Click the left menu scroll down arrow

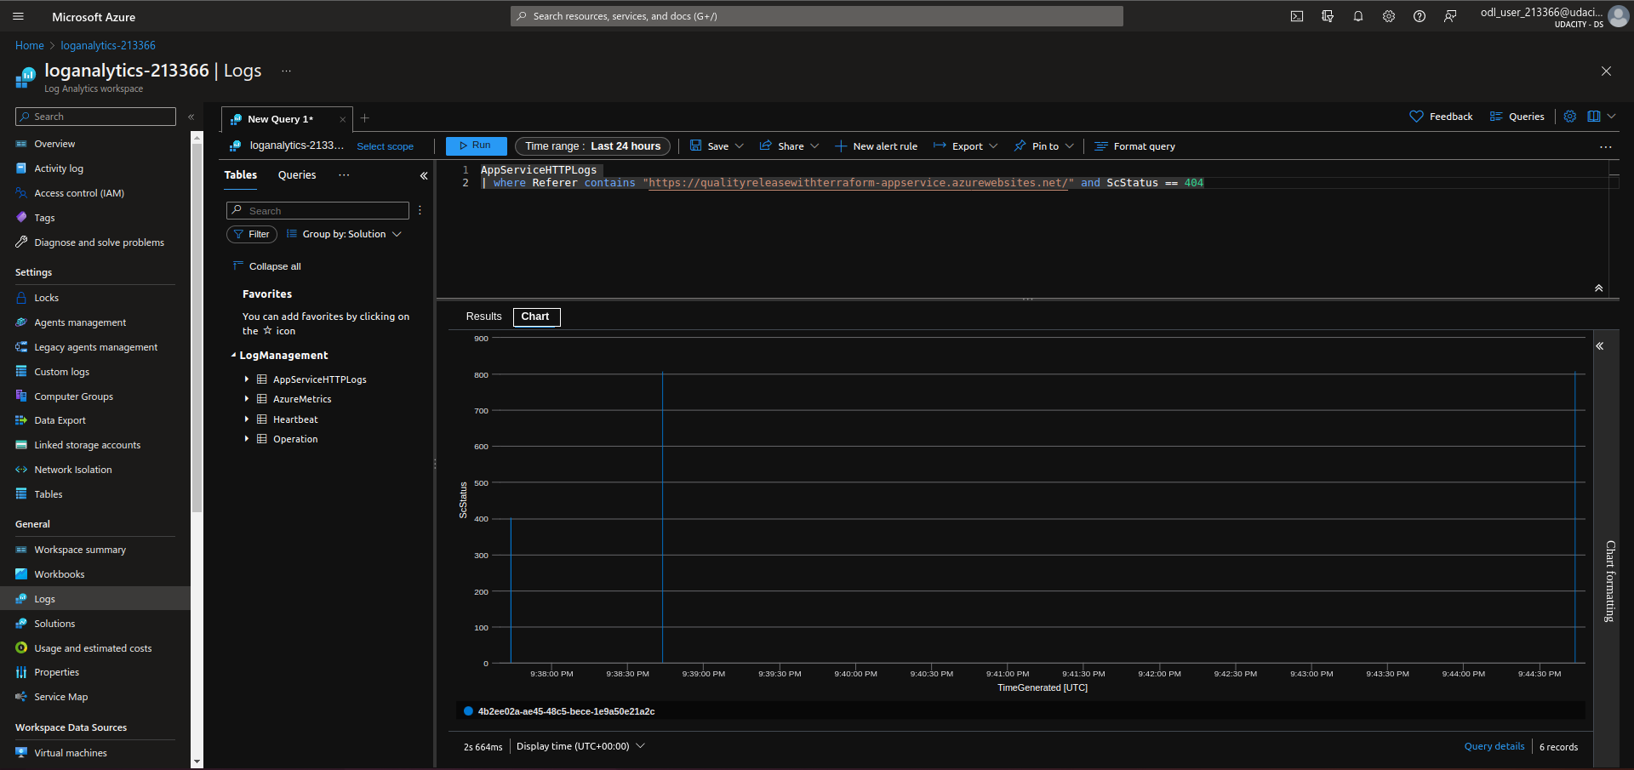(x=197, y=762)
